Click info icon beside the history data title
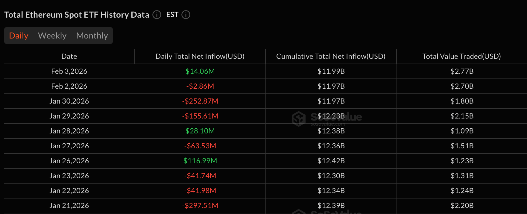The height and width of the screenshot is (214, 527). coord(157,15)
